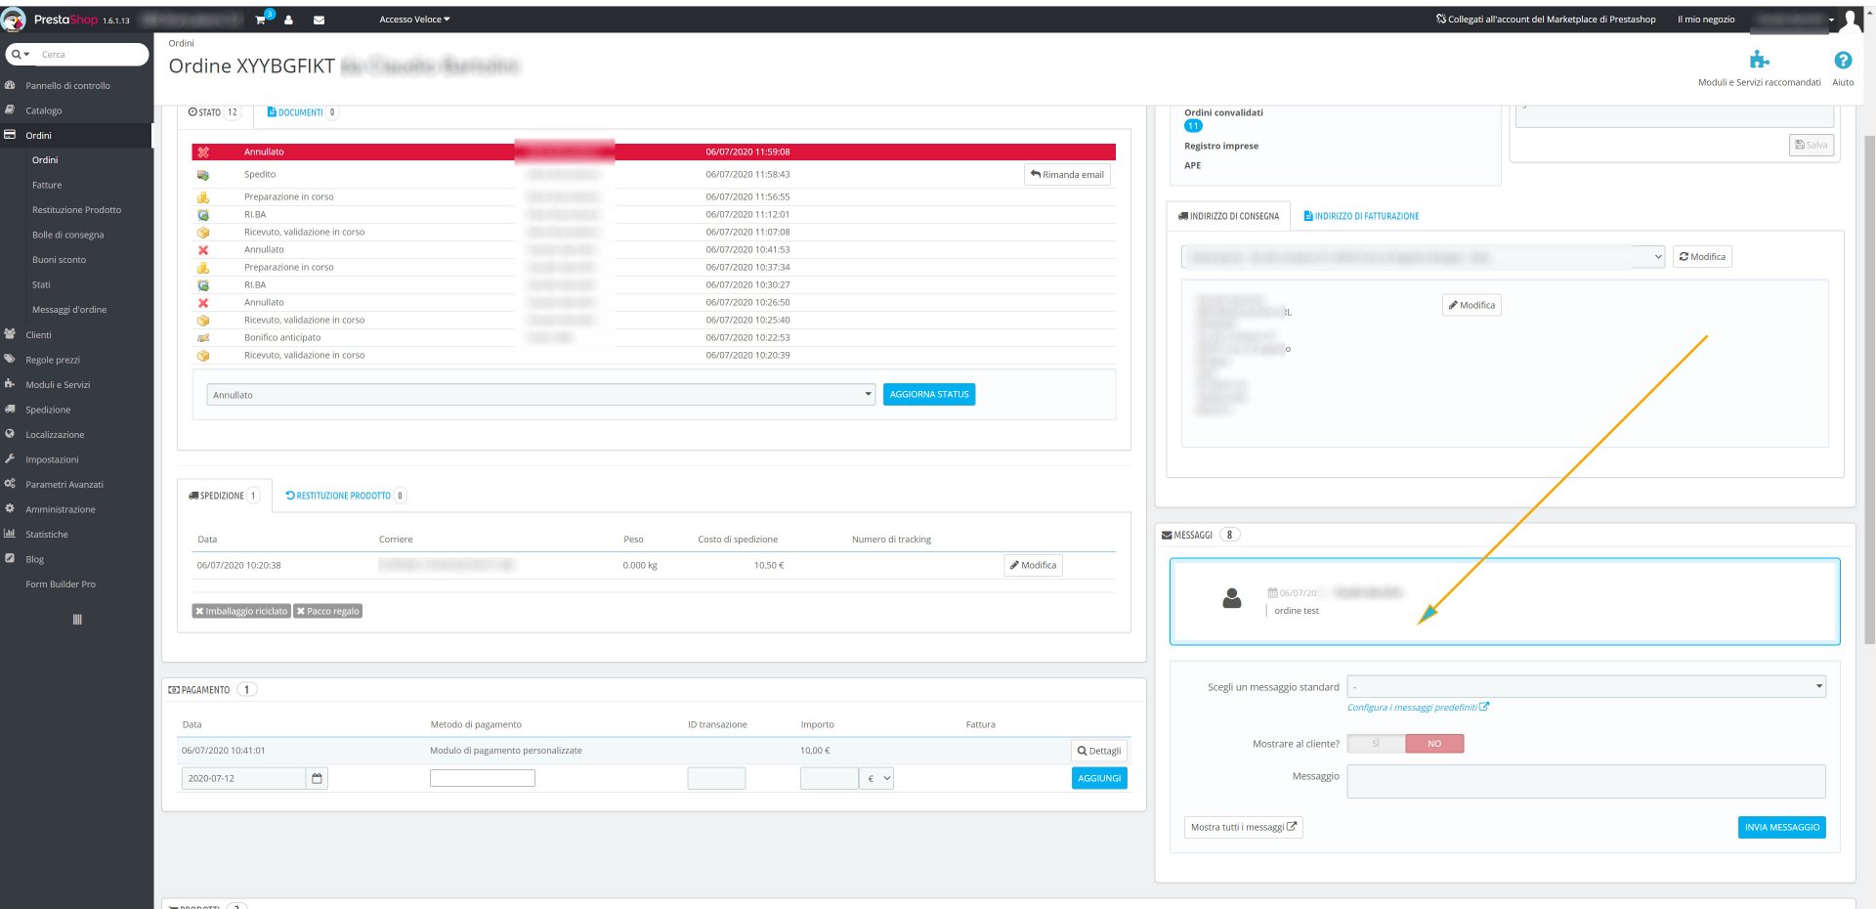Focus the Cerca search field

tap(93, 55)
